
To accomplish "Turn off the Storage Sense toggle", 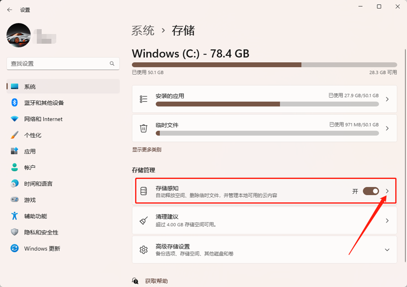I will [x=371, y=191].
